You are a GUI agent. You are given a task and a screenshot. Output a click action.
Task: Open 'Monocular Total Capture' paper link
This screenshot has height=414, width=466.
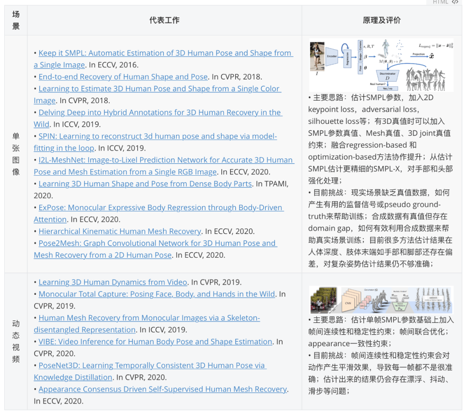(157, 294)
